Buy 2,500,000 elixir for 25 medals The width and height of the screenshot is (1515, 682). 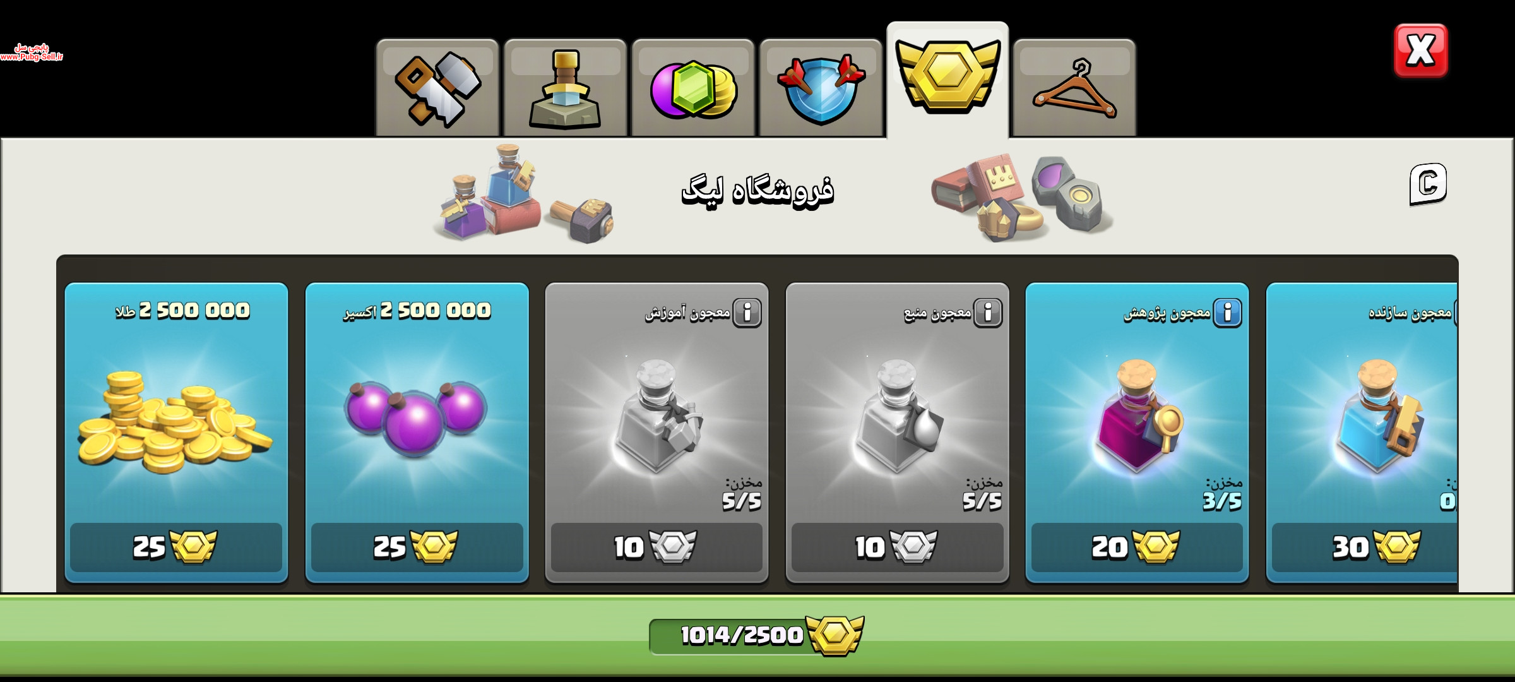coord(417,547)
